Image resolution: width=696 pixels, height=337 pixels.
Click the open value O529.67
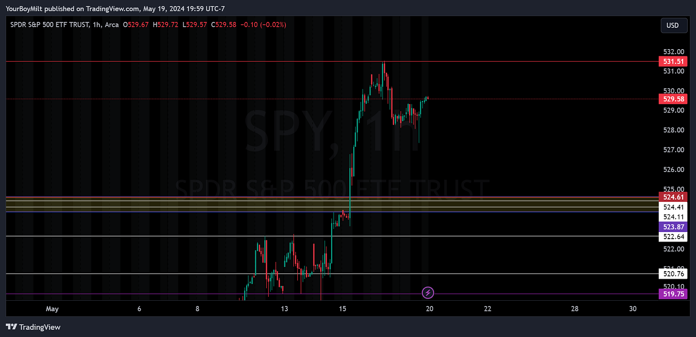pos(136,25)
